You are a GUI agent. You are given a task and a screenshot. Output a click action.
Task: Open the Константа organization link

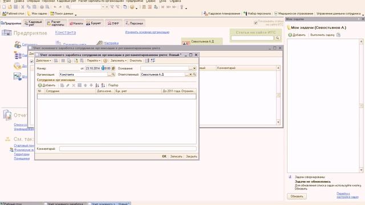(x=66, y=32)
